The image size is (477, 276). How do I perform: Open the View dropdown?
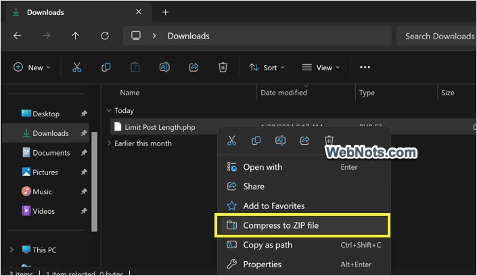[321, 67]
